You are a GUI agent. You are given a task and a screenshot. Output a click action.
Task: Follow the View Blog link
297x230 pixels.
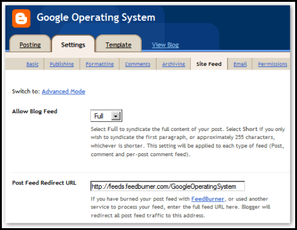pos(165,45)
